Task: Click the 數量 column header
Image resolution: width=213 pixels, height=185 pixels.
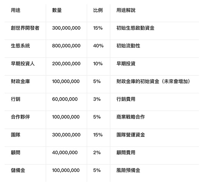Action: [x=57, y=10]
